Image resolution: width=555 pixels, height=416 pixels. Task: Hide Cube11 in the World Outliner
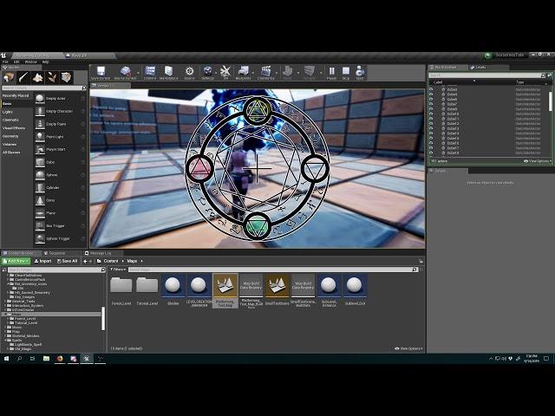point(431,119)
